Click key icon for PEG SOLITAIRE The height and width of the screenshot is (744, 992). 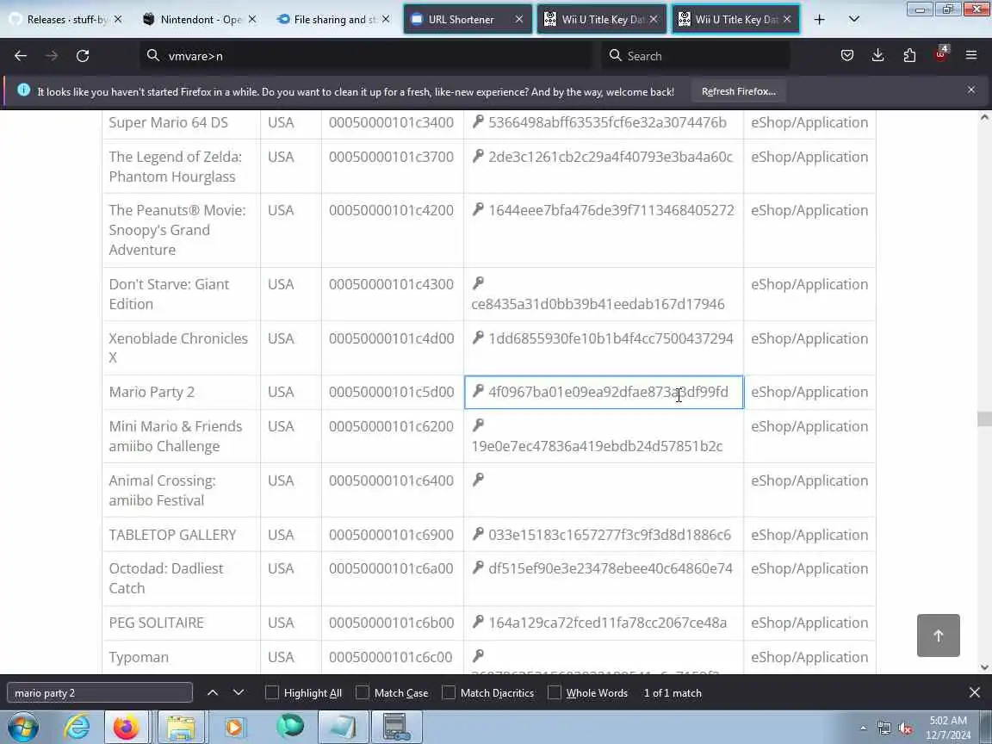tap(478, 621)
